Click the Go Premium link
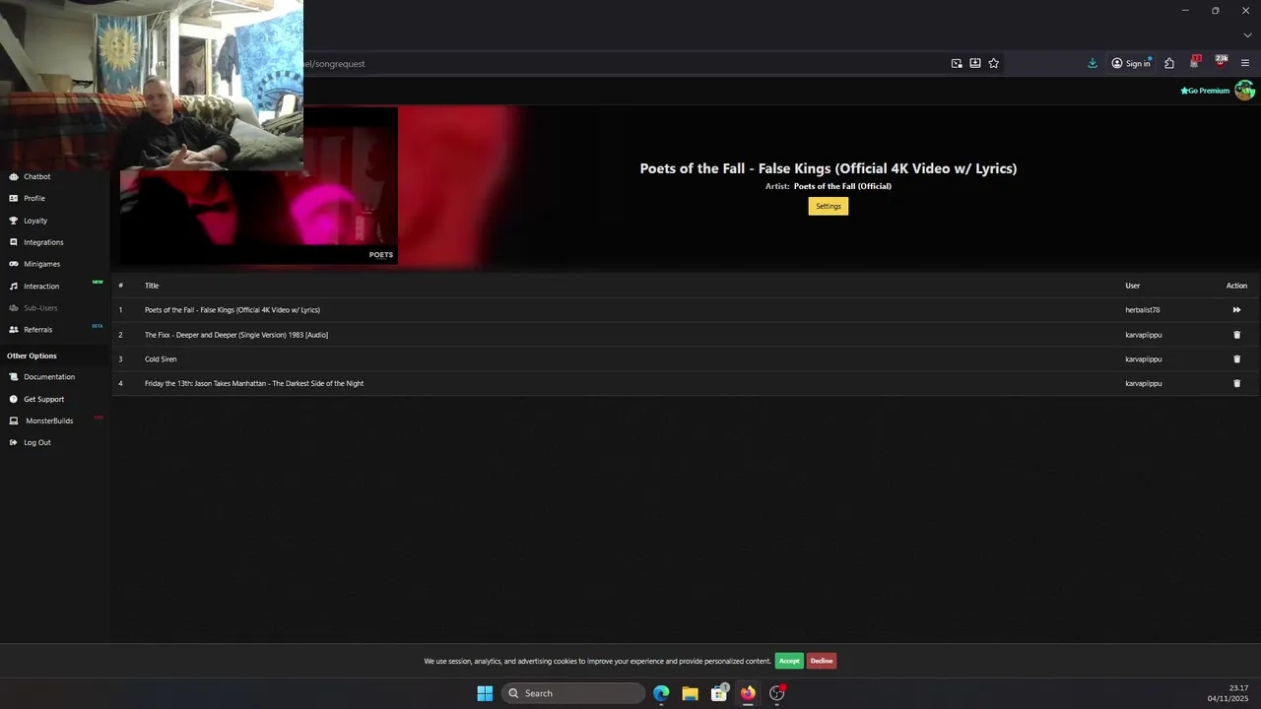 pyautogui.click(x=1205, y=91)
